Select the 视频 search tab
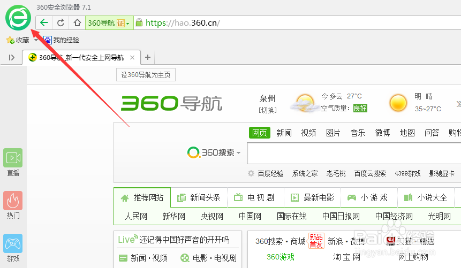This screenshot has width=461, height=268. click(308, 133)
